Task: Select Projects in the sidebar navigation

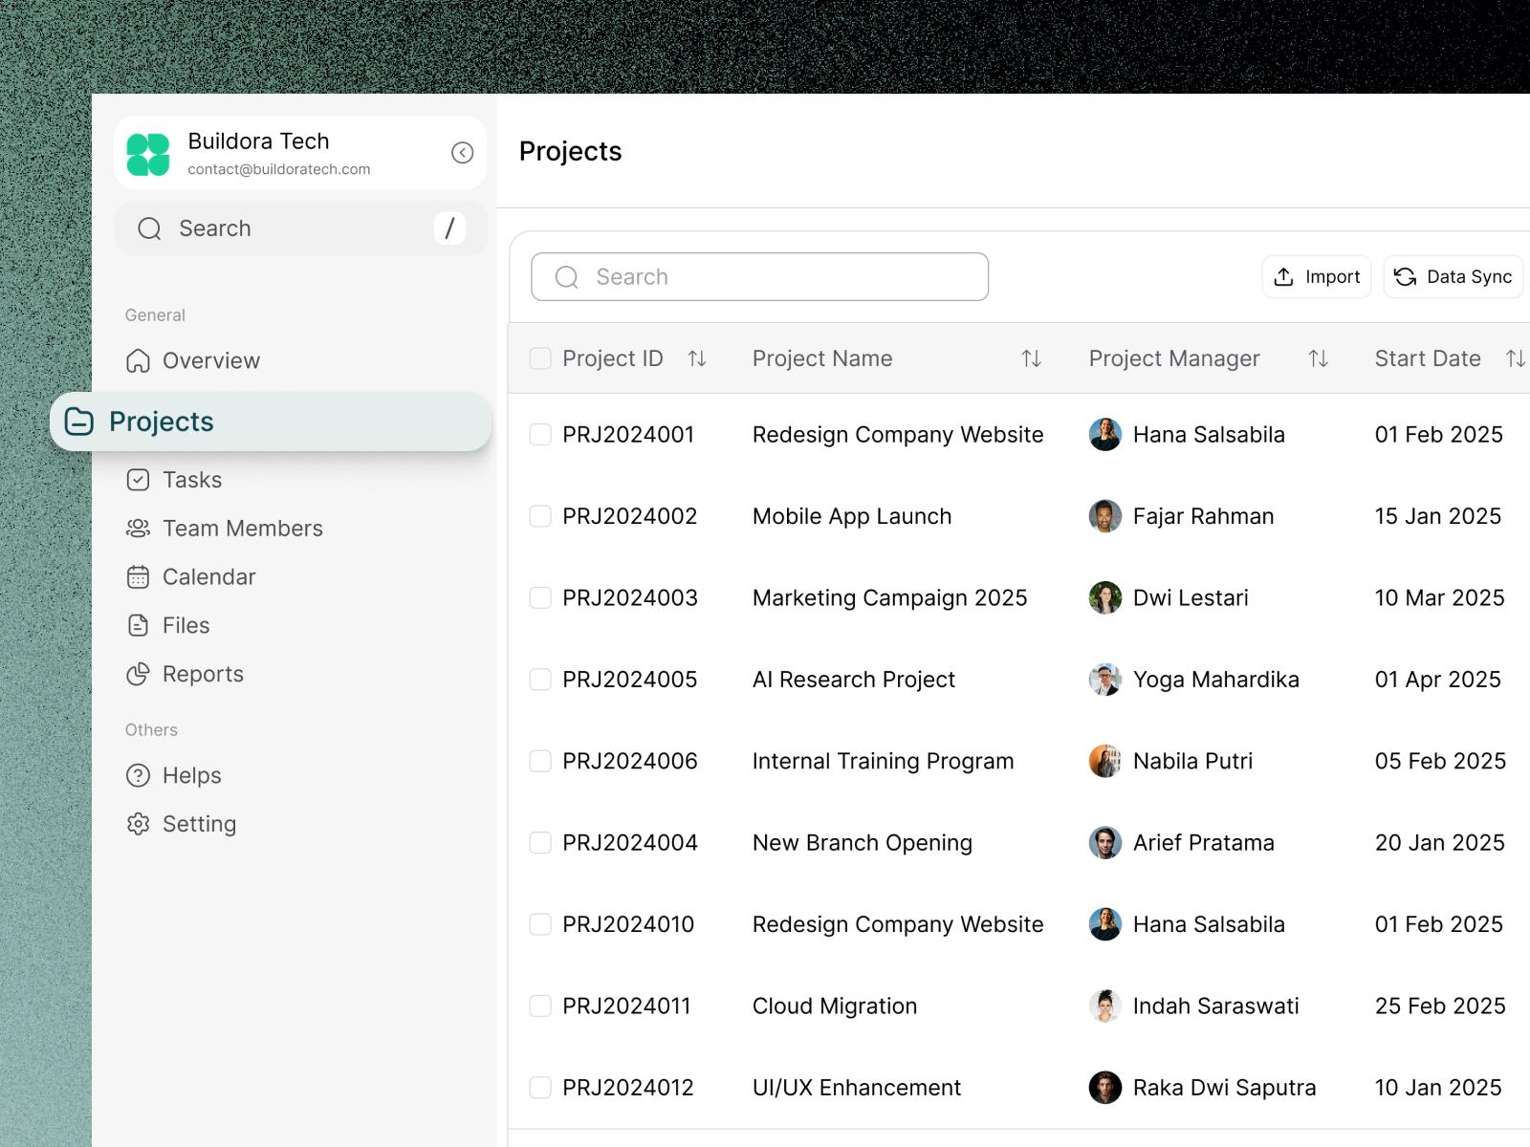Action: tap(161, 422)
